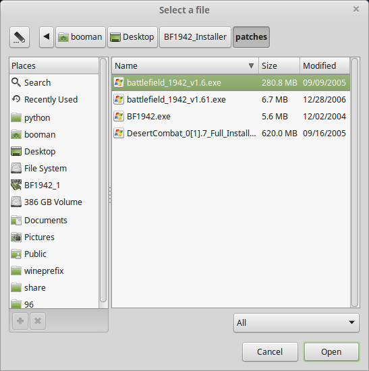Click the Places sidebar scrollbar
Screen dimensions: 369x371
coord(103,180)
